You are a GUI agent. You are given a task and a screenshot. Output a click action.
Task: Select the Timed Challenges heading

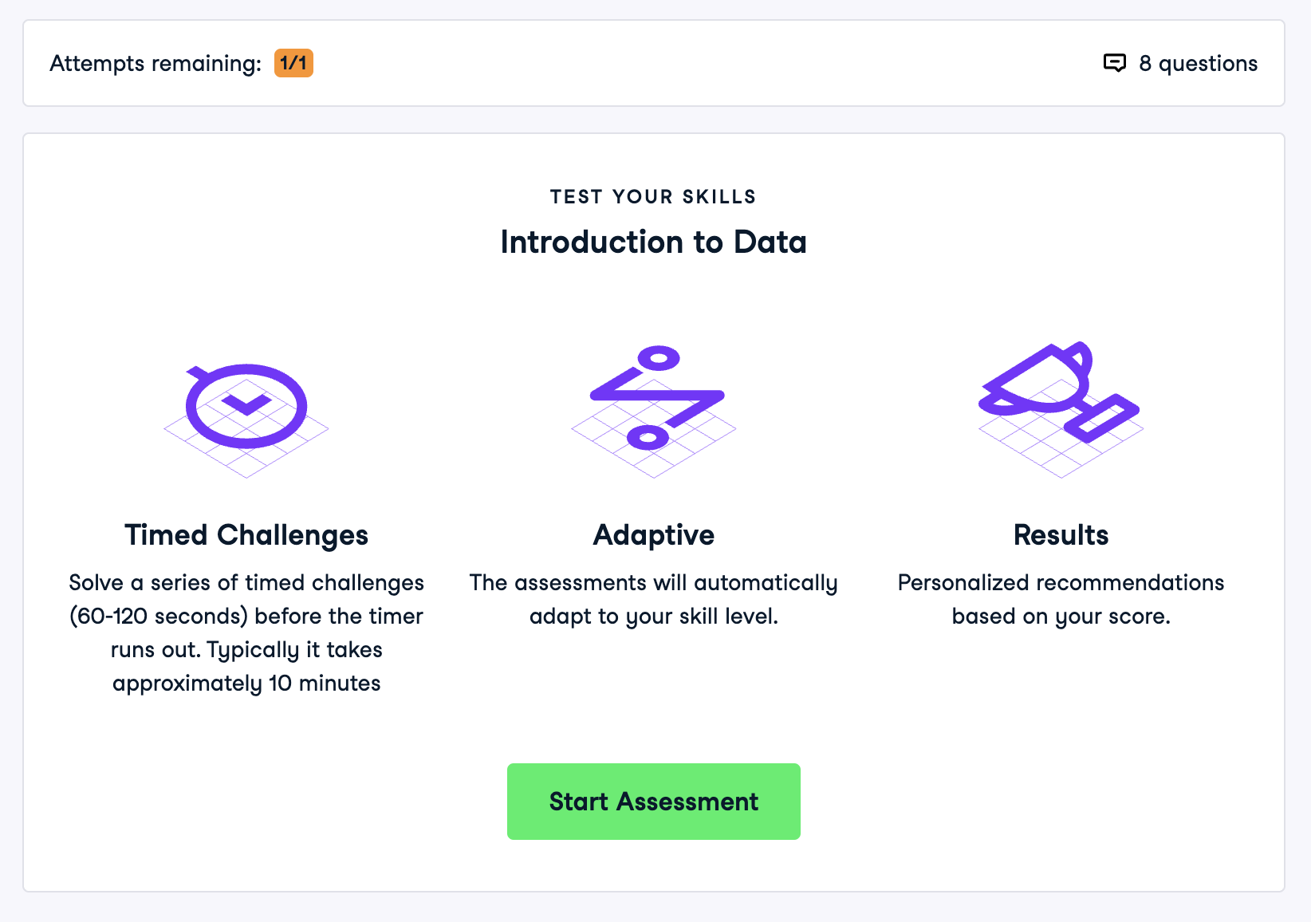coord(246,535)
